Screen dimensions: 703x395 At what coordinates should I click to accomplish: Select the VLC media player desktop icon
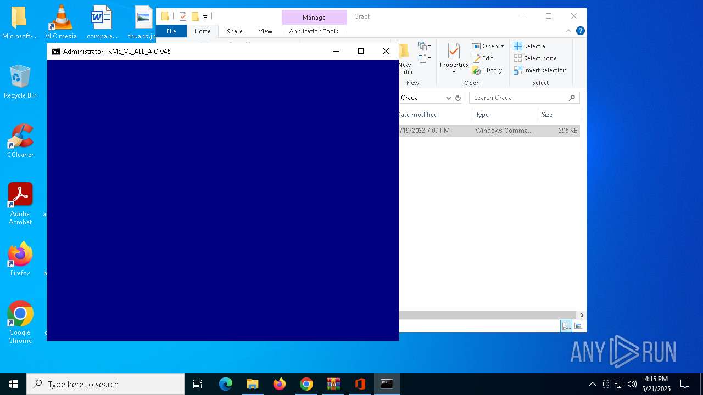61,22
